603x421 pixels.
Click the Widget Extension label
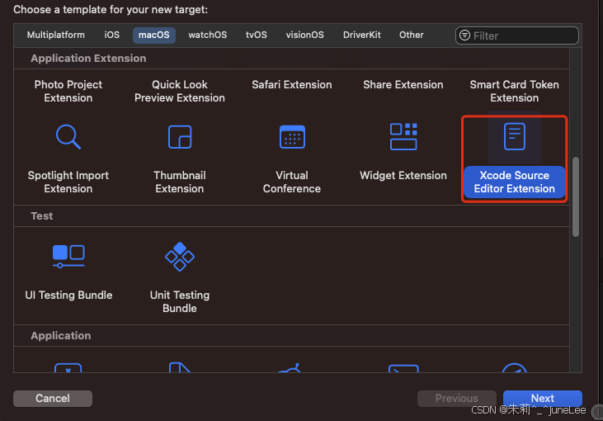(403, 176)
